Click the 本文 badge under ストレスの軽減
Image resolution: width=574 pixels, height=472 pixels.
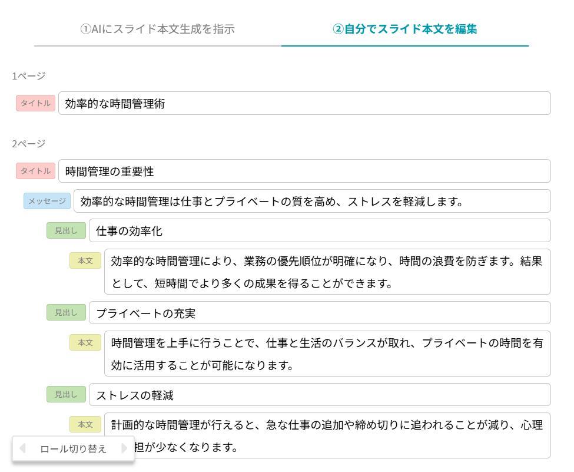[85, 424]
